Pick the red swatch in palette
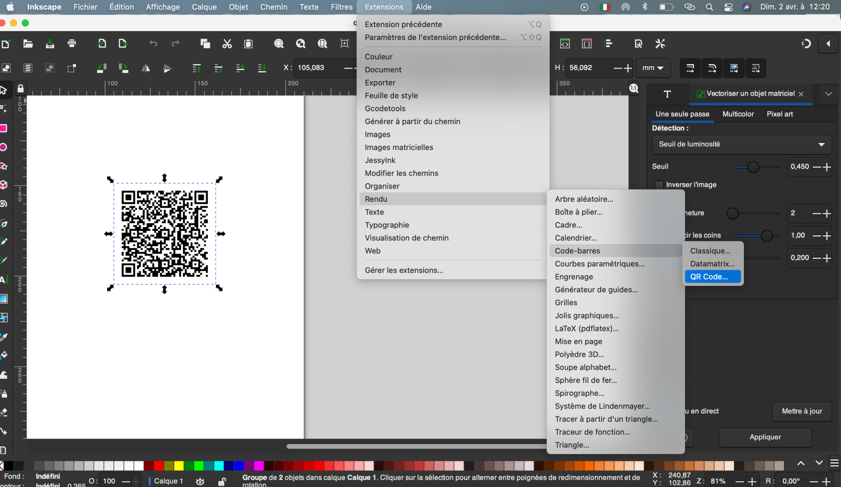Viewport: 841px width, 487px height. pos(159,466)
